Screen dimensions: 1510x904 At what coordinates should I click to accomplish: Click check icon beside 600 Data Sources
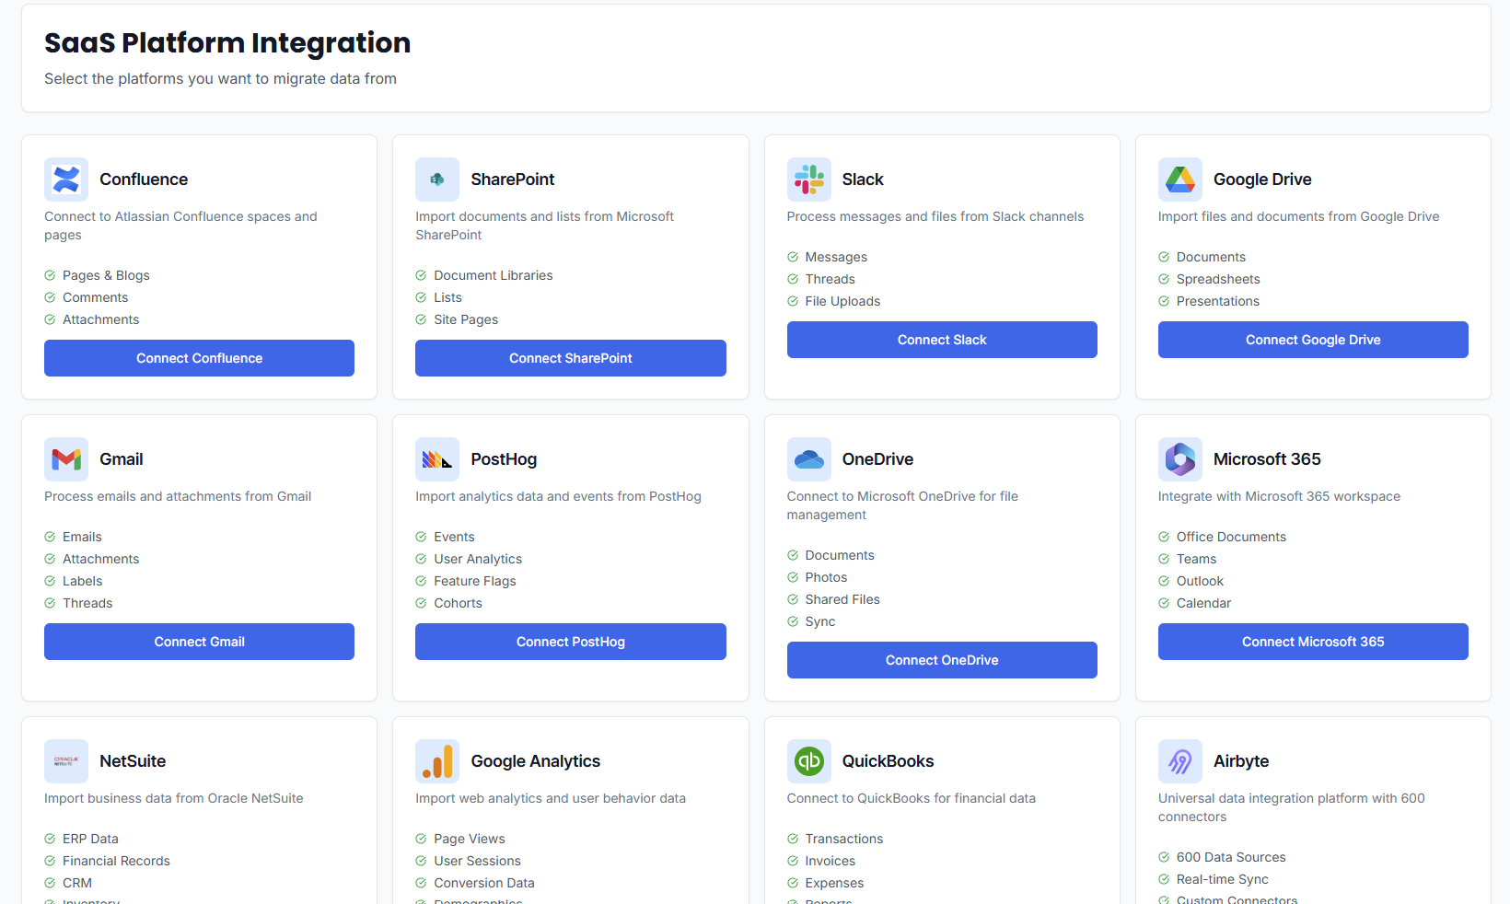tap(1164, 857)
